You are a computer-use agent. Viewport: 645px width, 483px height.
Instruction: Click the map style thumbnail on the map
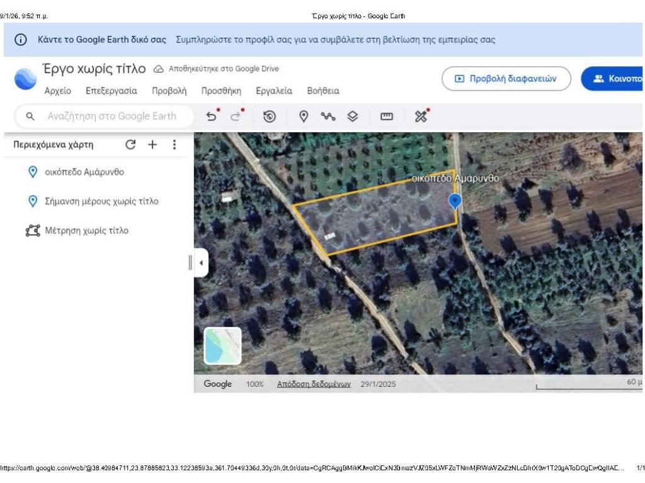(222, 346)
